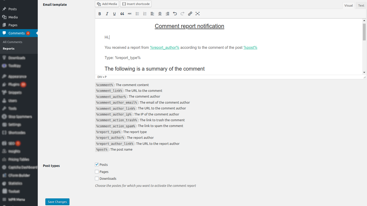367x206 pixels.
Task: Click the 'Email template' field label
Action: pyautogui.click(x=55, y=5)
